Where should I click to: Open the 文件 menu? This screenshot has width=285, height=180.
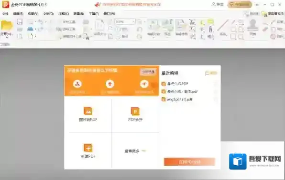5,14
